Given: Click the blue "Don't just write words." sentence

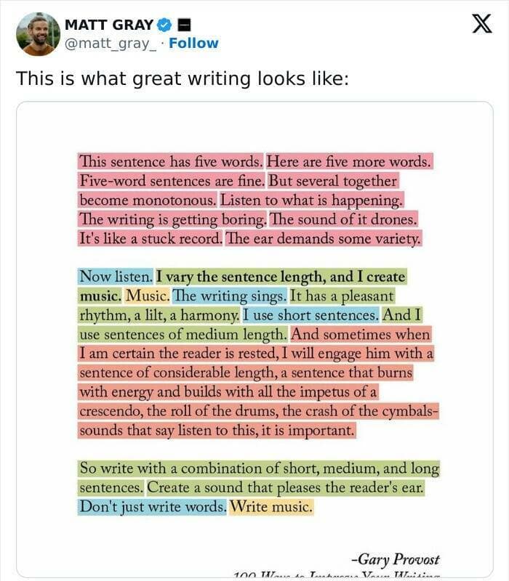Looking at the screenshot, I should (152, 506).
